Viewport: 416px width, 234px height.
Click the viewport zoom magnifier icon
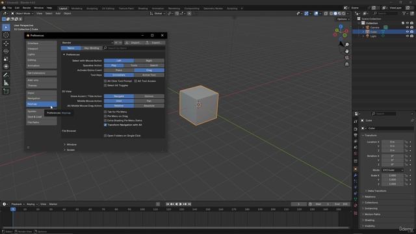click(346, 45)
